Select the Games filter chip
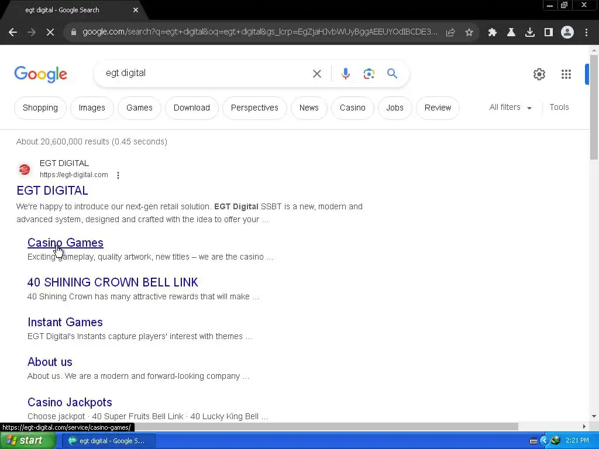599x449 pixels. 139,108
